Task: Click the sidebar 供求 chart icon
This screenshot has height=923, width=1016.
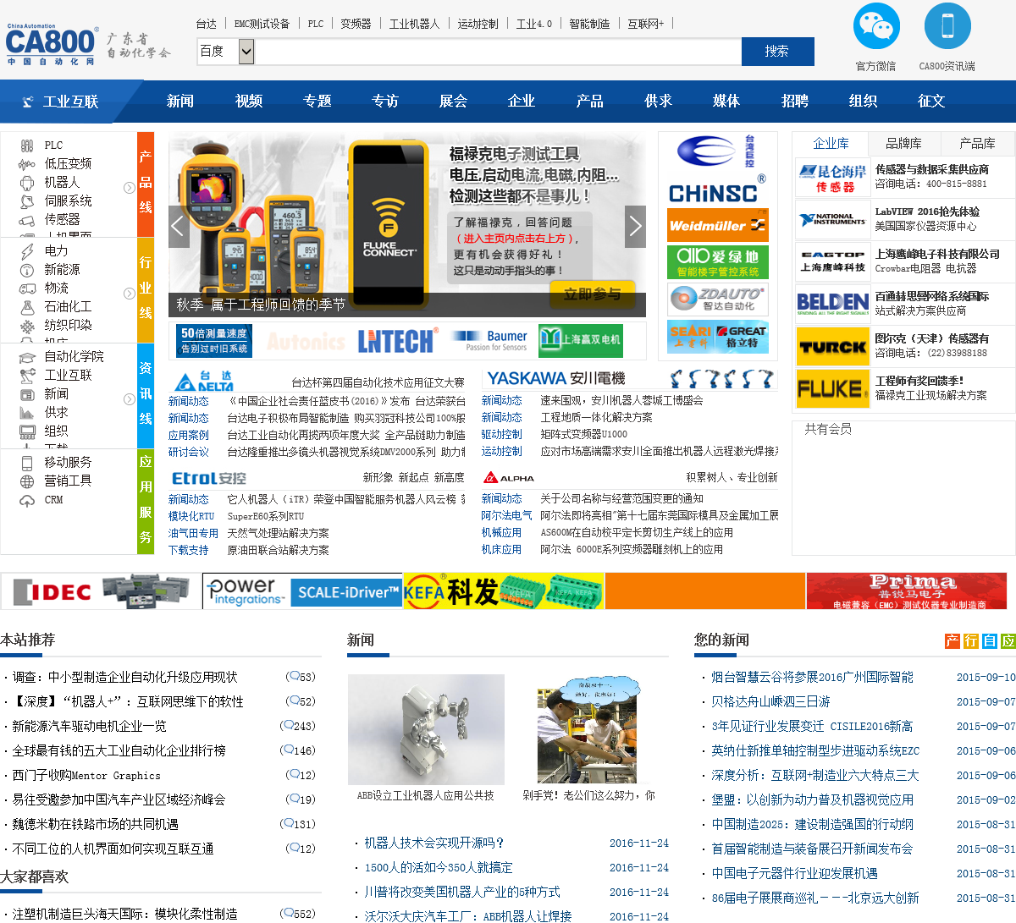Action: coord(27,413)
